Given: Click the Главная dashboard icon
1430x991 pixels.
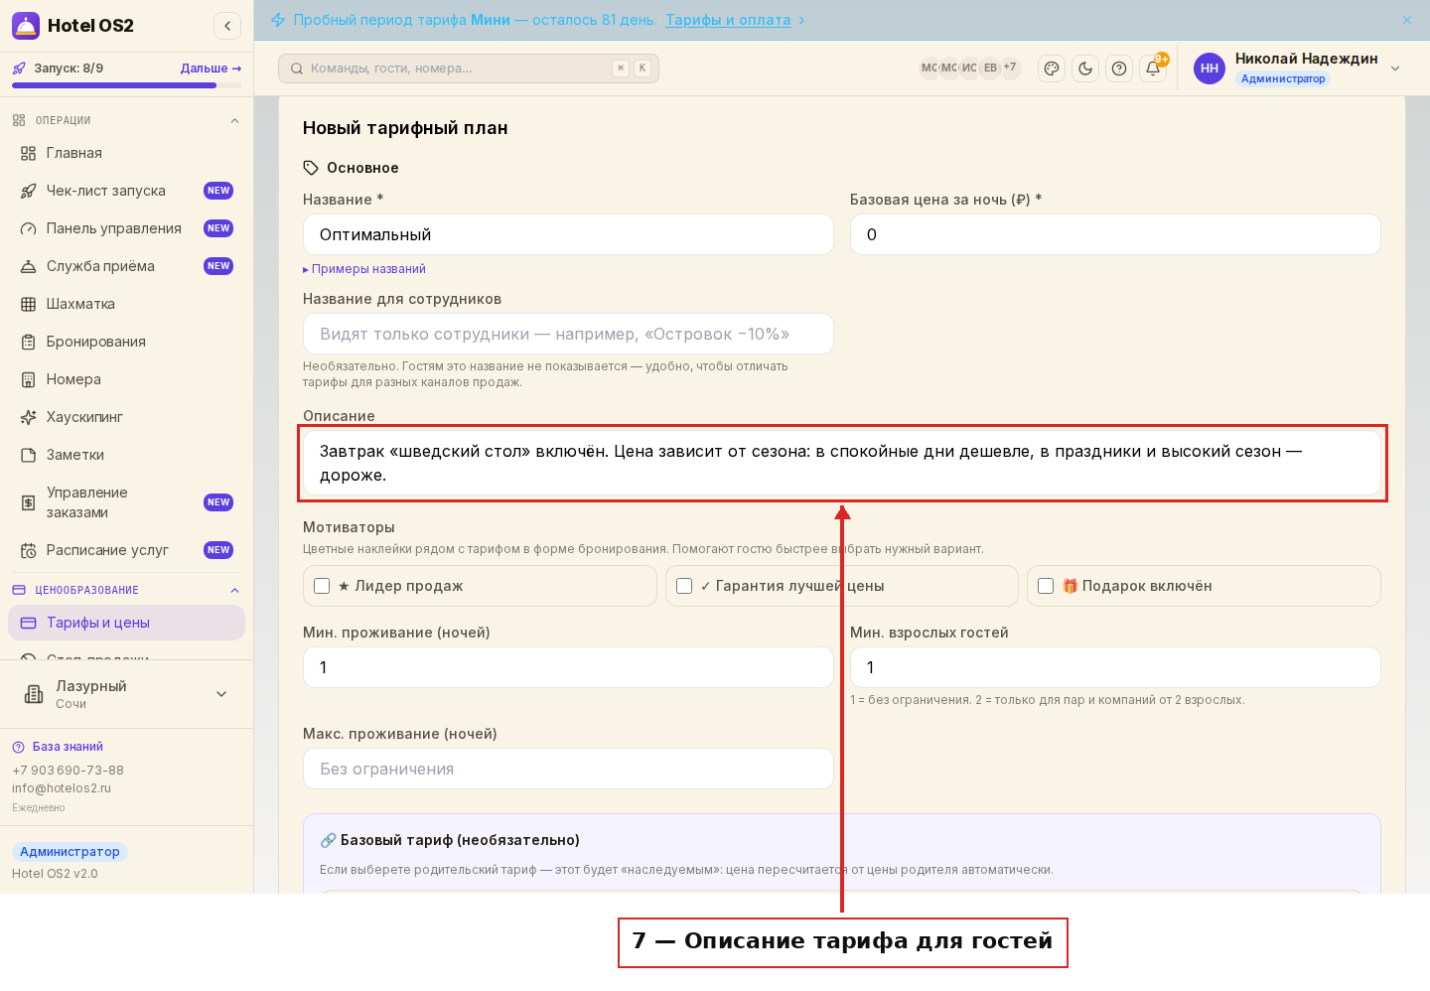Looking at the screenshot, I should pos(28,153).
